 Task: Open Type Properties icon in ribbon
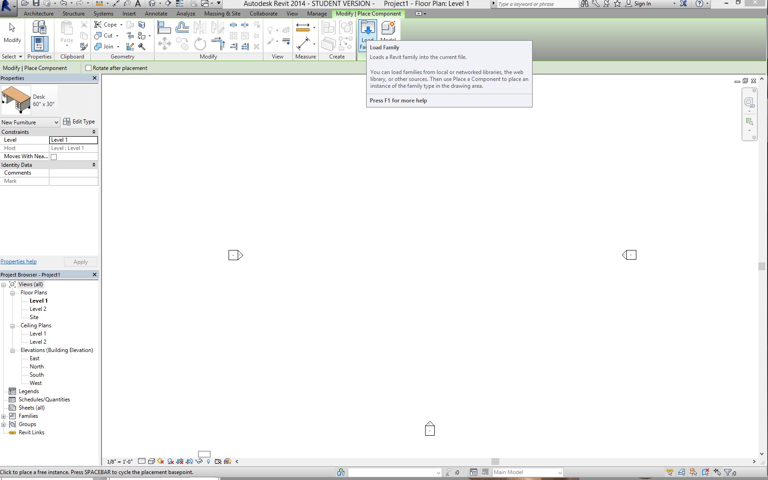(39, 27)
